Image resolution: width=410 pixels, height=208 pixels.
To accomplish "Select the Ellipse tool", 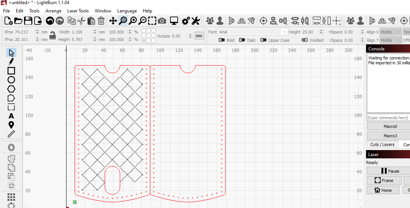I will [x=11, y=80].
